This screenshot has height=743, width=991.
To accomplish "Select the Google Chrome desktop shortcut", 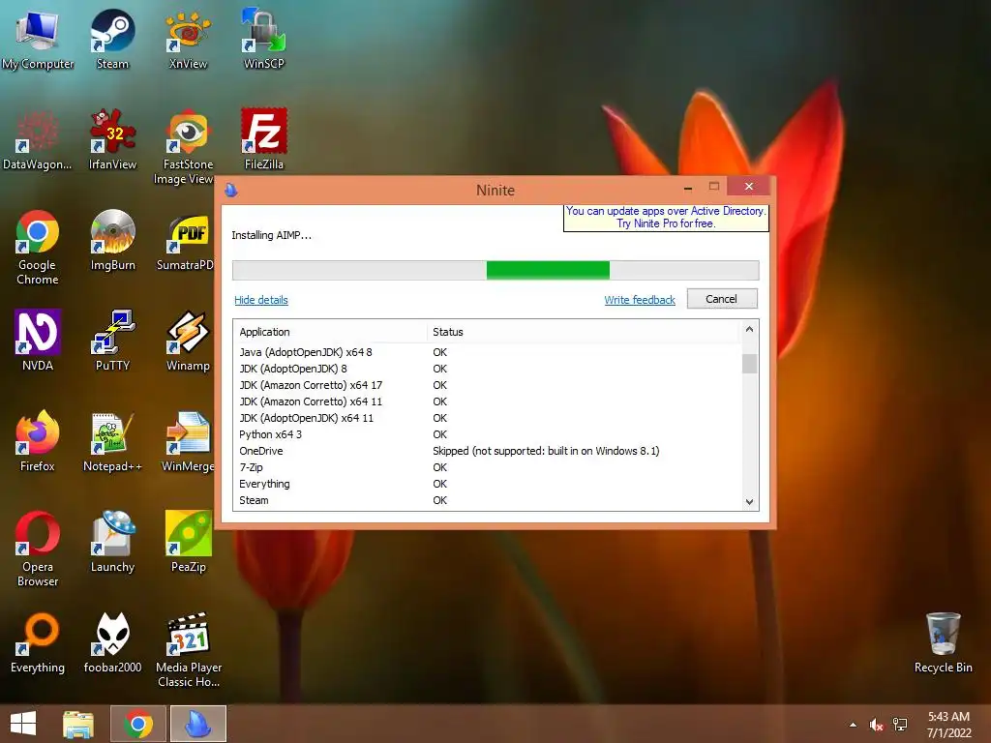I will click(x=38, y=248).
